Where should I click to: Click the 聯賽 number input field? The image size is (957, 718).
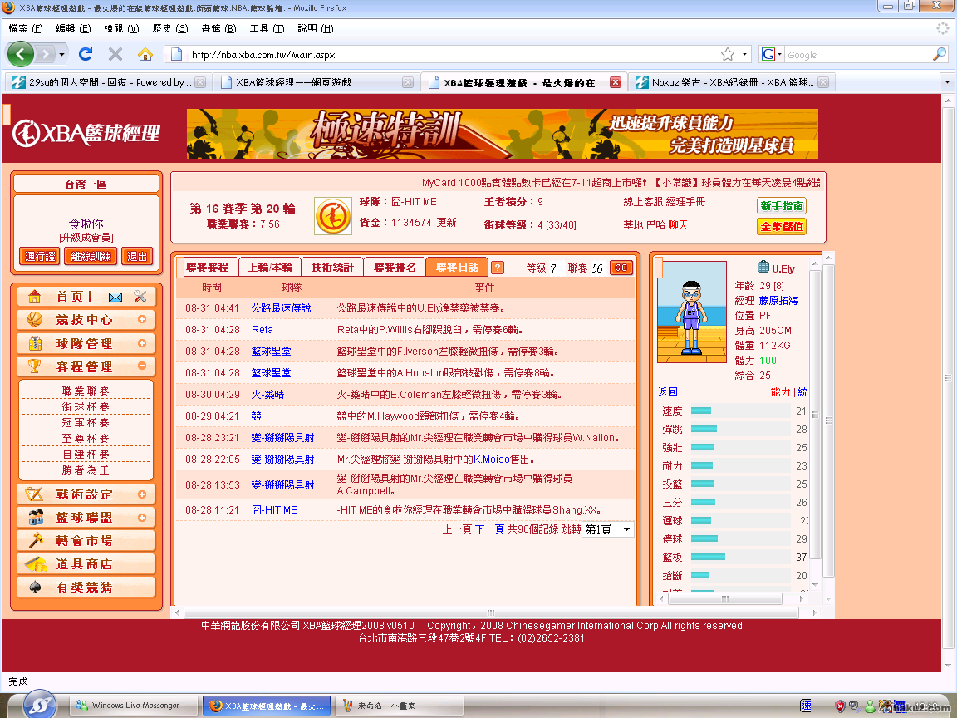click(599, 268)
